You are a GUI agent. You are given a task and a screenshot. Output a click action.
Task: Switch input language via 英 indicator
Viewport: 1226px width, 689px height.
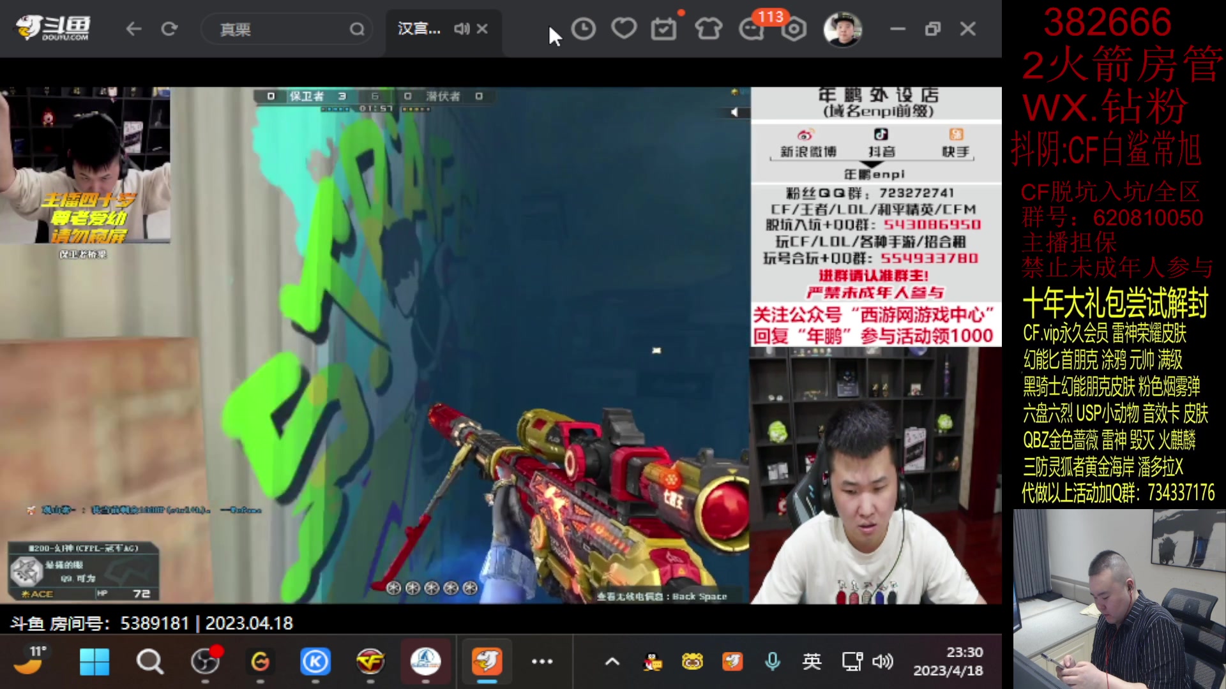[x=812, y=662]
